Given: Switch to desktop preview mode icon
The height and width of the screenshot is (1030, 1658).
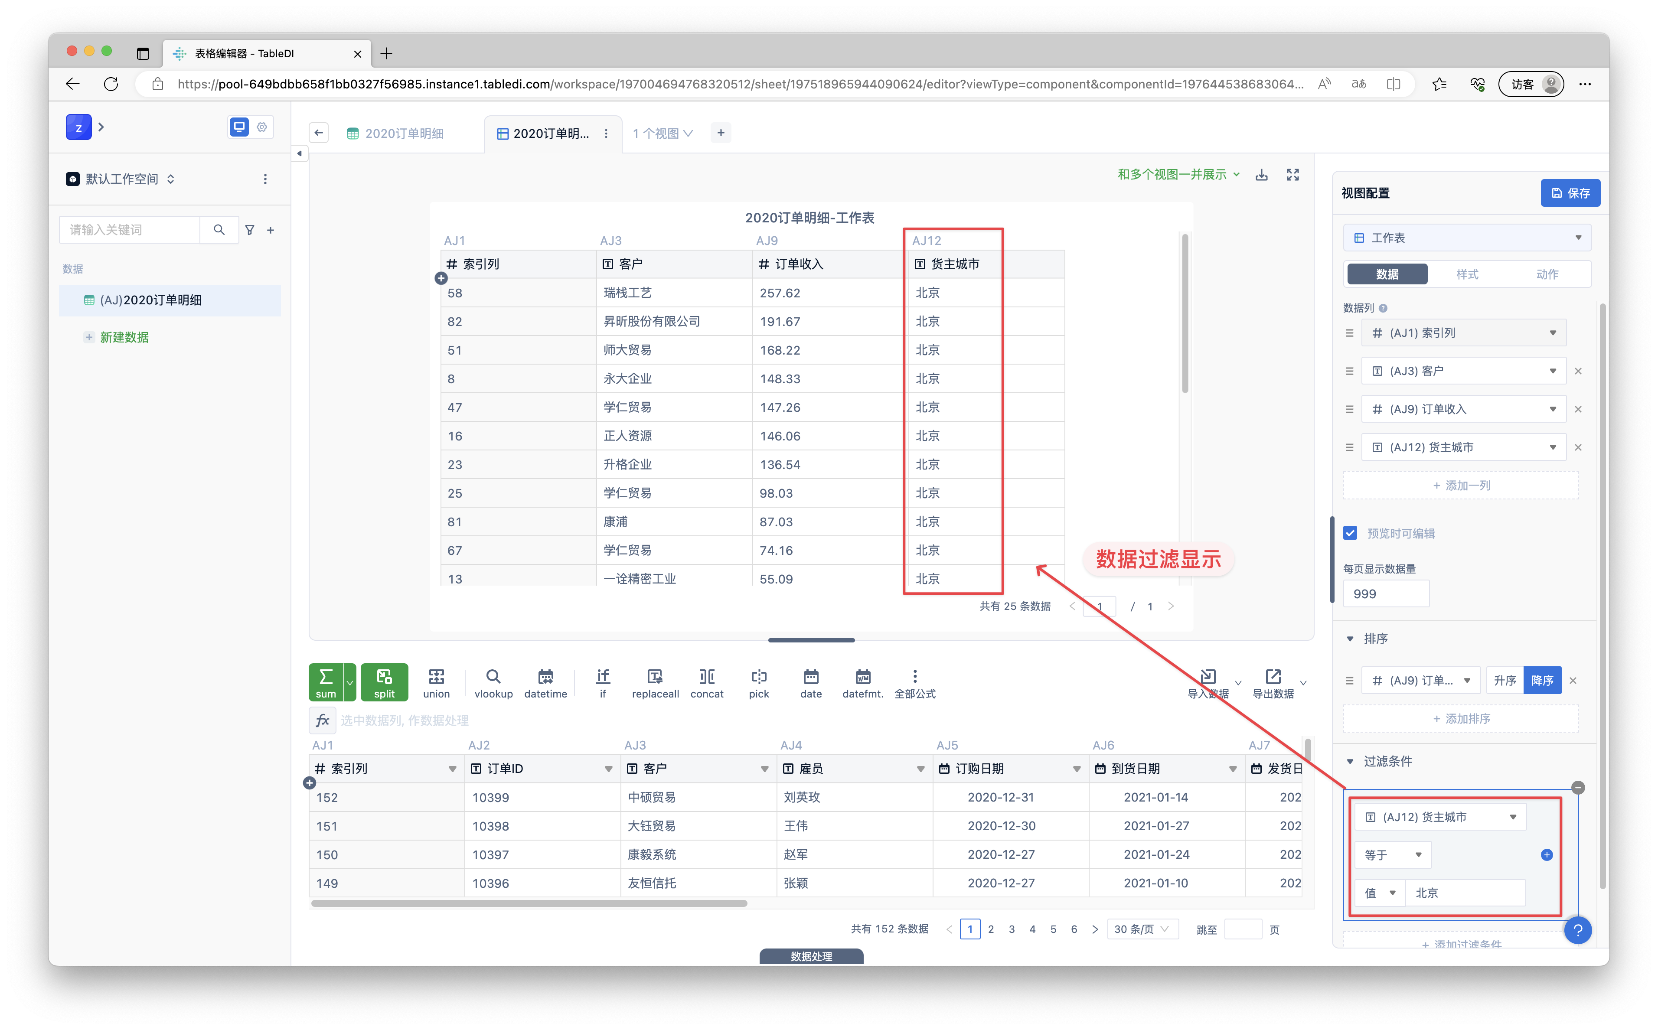Looking at the screenshot, I should (239, 127).
